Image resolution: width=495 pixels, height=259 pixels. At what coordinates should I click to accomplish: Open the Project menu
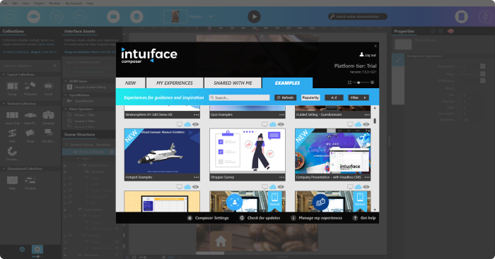(39, 3)
